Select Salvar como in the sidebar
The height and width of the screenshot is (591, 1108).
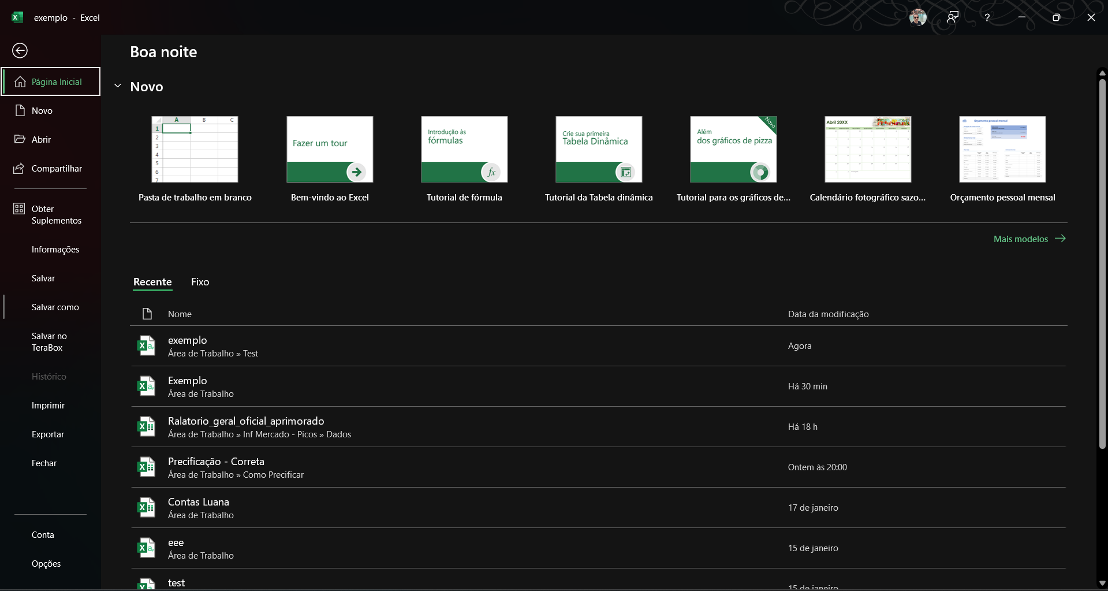(x=55, y=307)
